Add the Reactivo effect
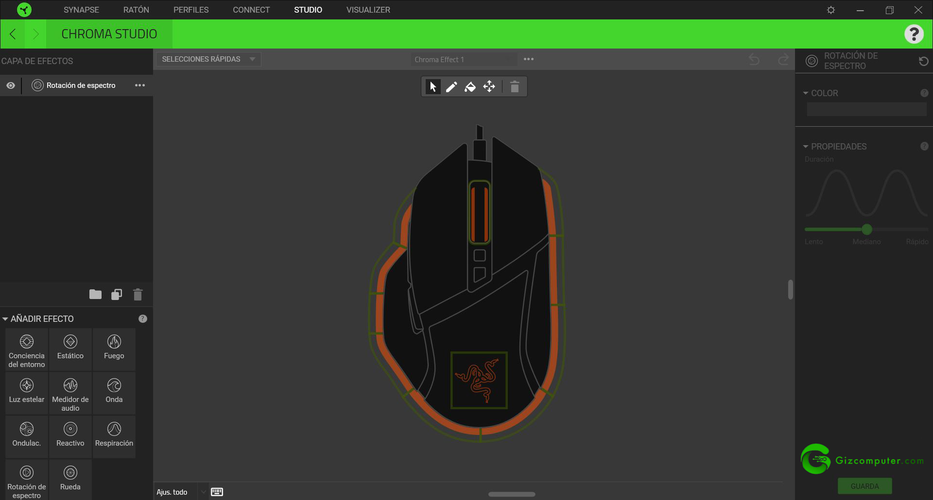 coord(70,437)
